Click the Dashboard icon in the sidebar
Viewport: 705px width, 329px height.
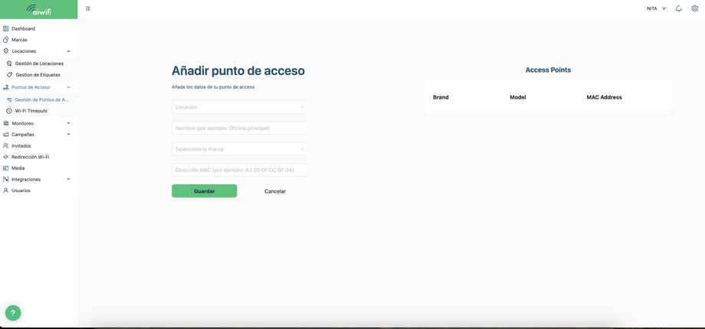[x=6, y=29]
